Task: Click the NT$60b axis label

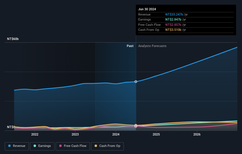Action: pos(13,39)
